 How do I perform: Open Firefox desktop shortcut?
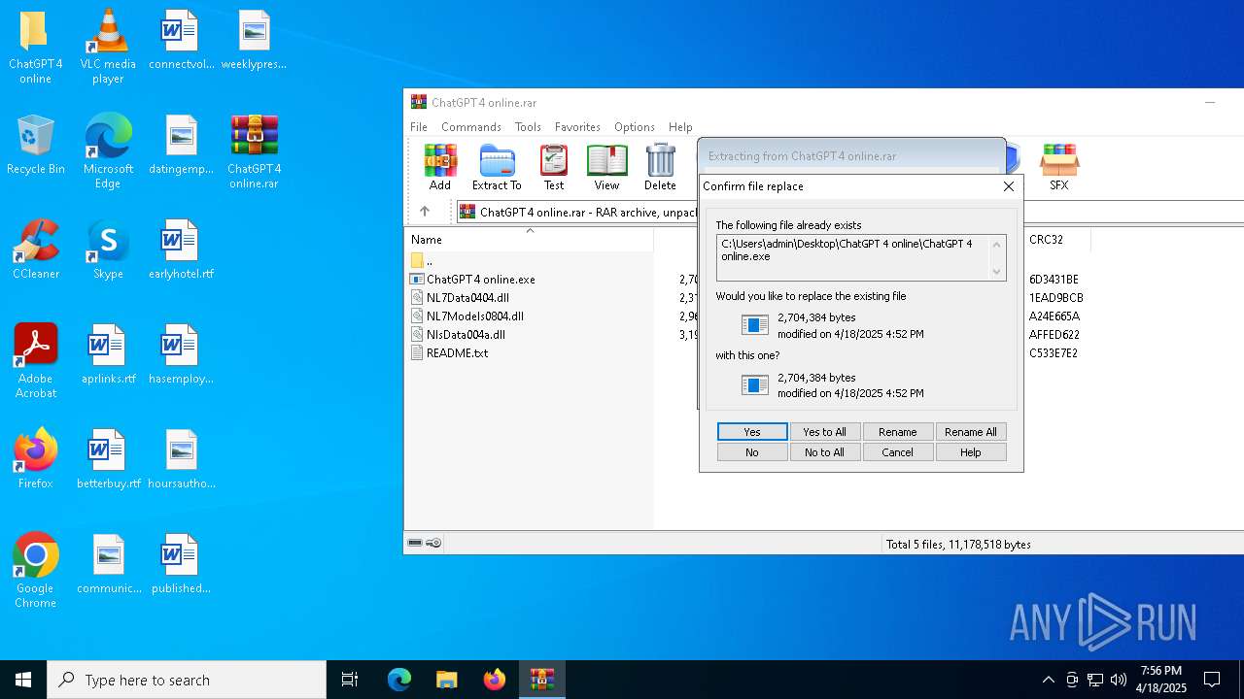(35, 460)
